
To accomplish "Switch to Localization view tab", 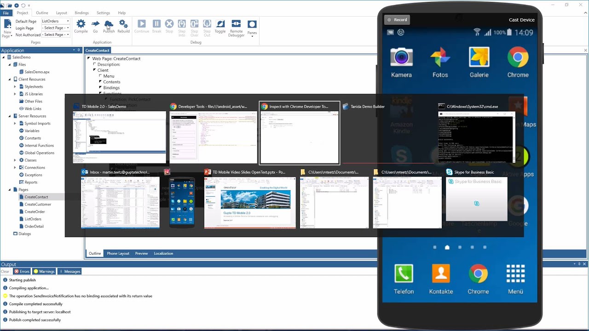I will tap(163, 253).
